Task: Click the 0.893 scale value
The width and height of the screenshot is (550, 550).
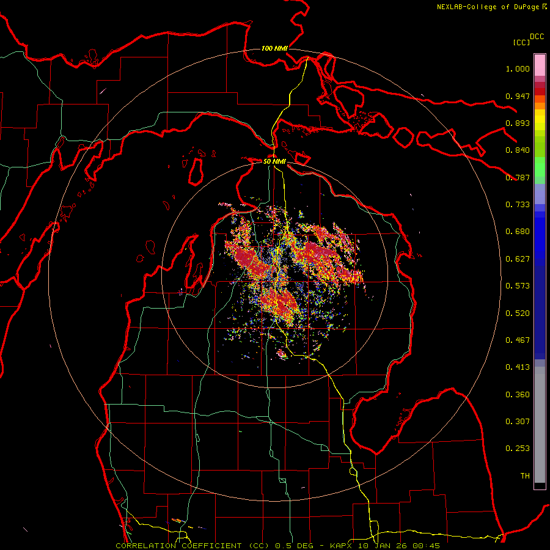Action: point(518,123)
